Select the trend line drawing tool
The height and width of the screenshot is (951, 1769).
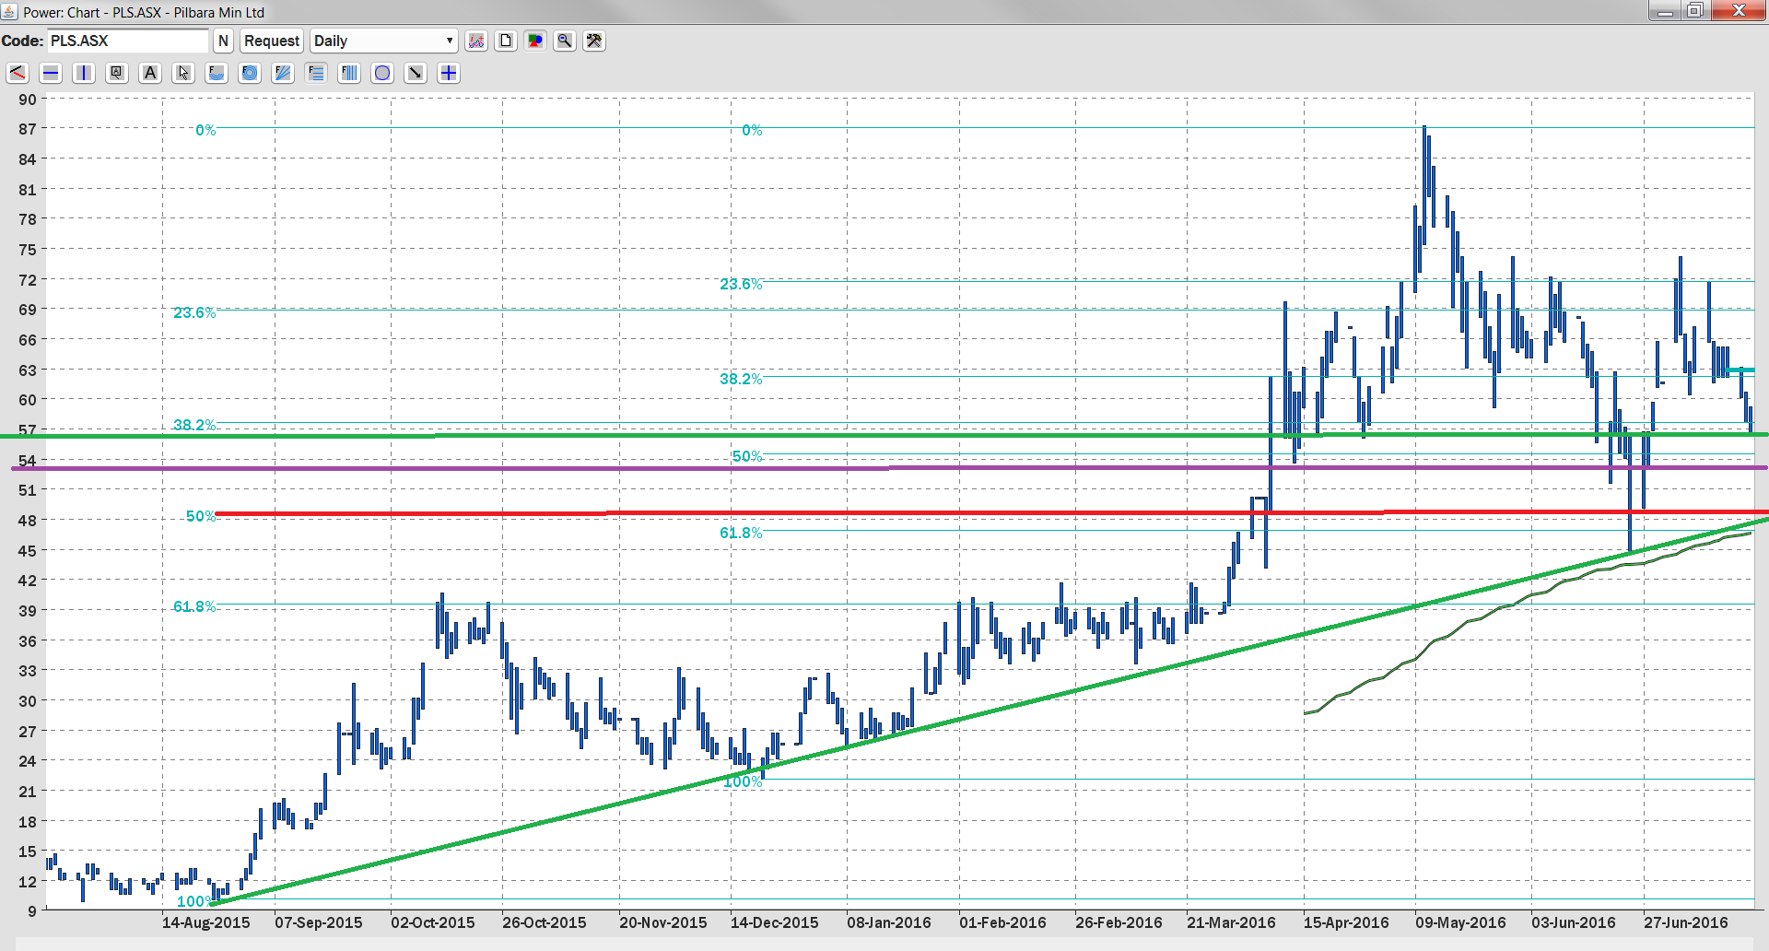18,73
